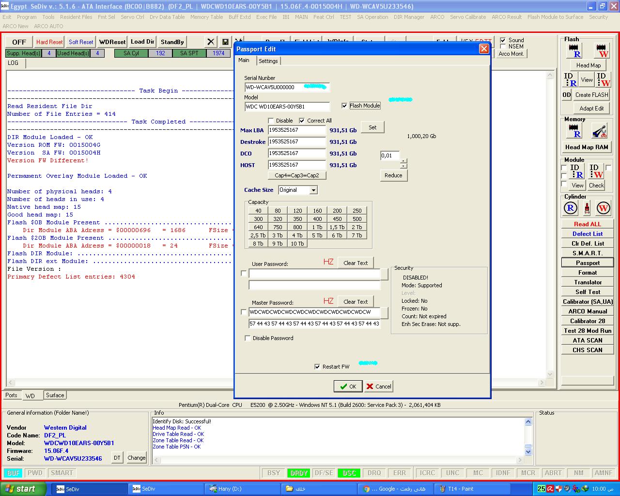Image resolution: width=620 pixels, height=496 pixels.
Task: Enable the Master Password checkbox
Action: pyautogui.click(x=244, y=312)
